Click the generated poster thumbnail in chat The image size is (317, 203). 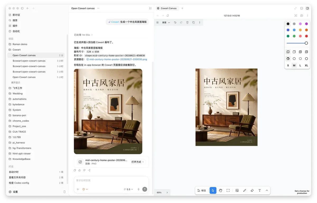pos(108,112)
